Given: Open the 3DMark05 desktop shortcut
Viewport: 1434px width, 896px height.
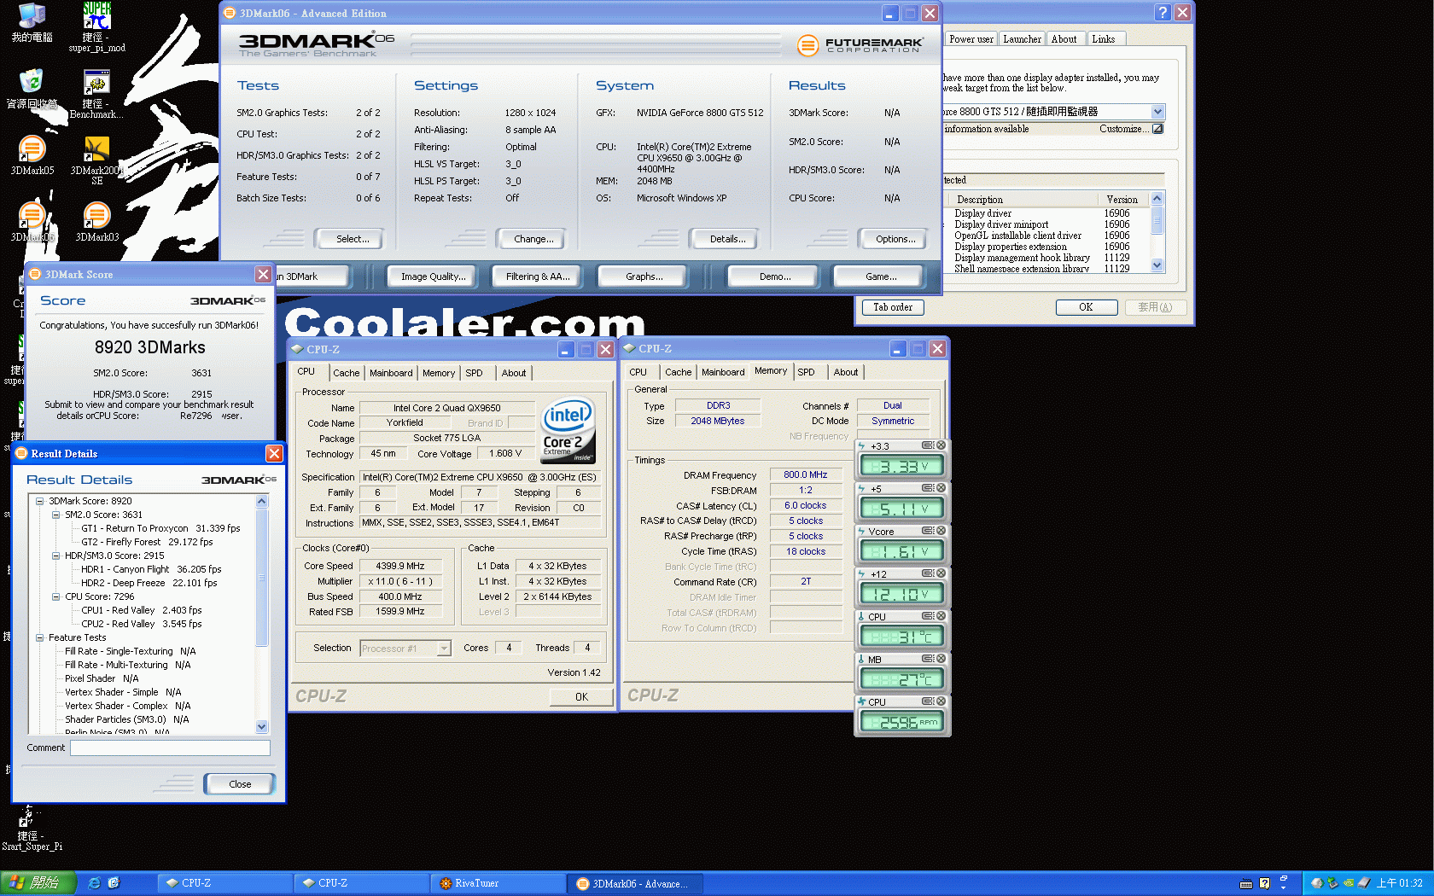Looking at the screenshot, I should tap(32, 154).
